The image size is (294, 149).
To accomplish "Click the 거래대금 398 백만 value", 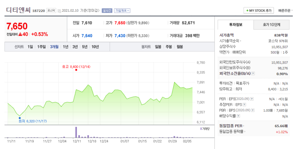I will click(x=192, y=35).
